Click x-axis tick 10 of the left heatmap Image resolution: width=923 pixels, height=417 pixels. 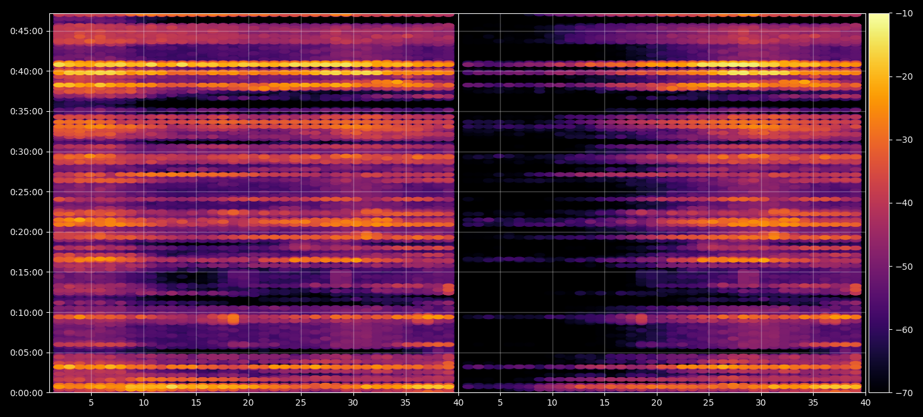point(144,402)
